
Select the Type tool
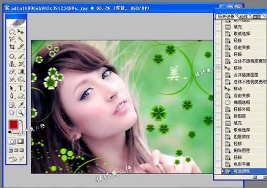coord(20,88)
